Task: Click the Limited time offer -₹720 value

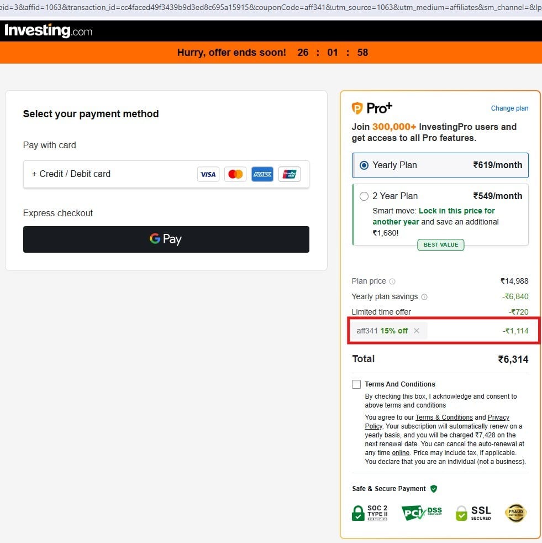Action: [518, 312]
